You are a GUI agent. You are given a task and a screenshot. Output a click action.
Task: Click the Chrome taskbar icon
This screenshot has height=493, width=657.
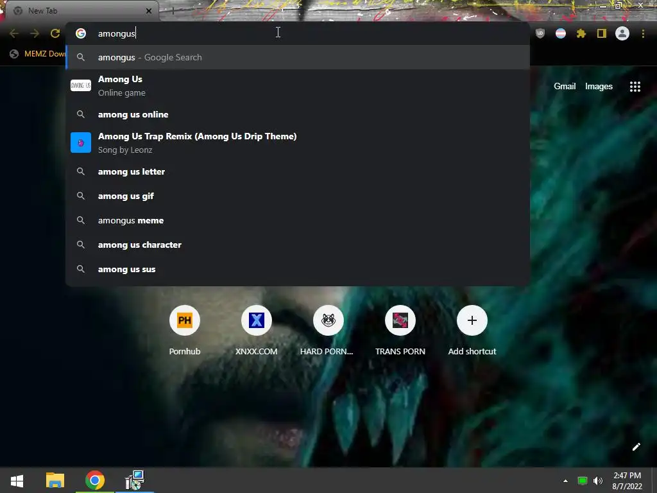[x=95, y=480]
